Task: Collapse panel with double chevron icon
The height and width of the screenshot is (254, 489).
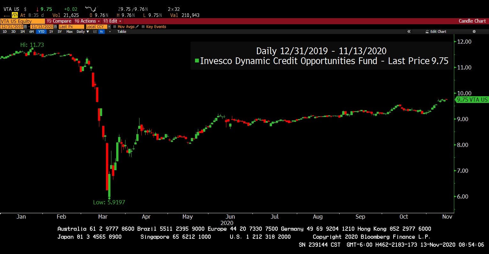Action: click(409, 32)
